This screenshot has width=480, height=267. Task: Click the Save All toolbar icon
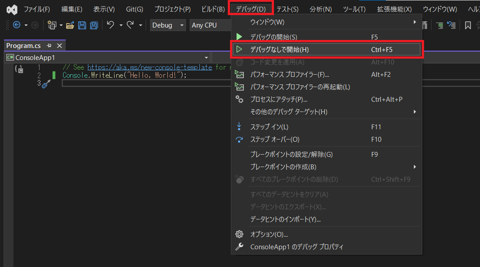[94, 25]
